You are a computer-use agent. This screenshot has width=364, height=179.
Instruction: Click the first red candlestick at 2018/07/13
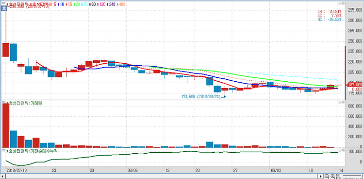click(5, 50)
